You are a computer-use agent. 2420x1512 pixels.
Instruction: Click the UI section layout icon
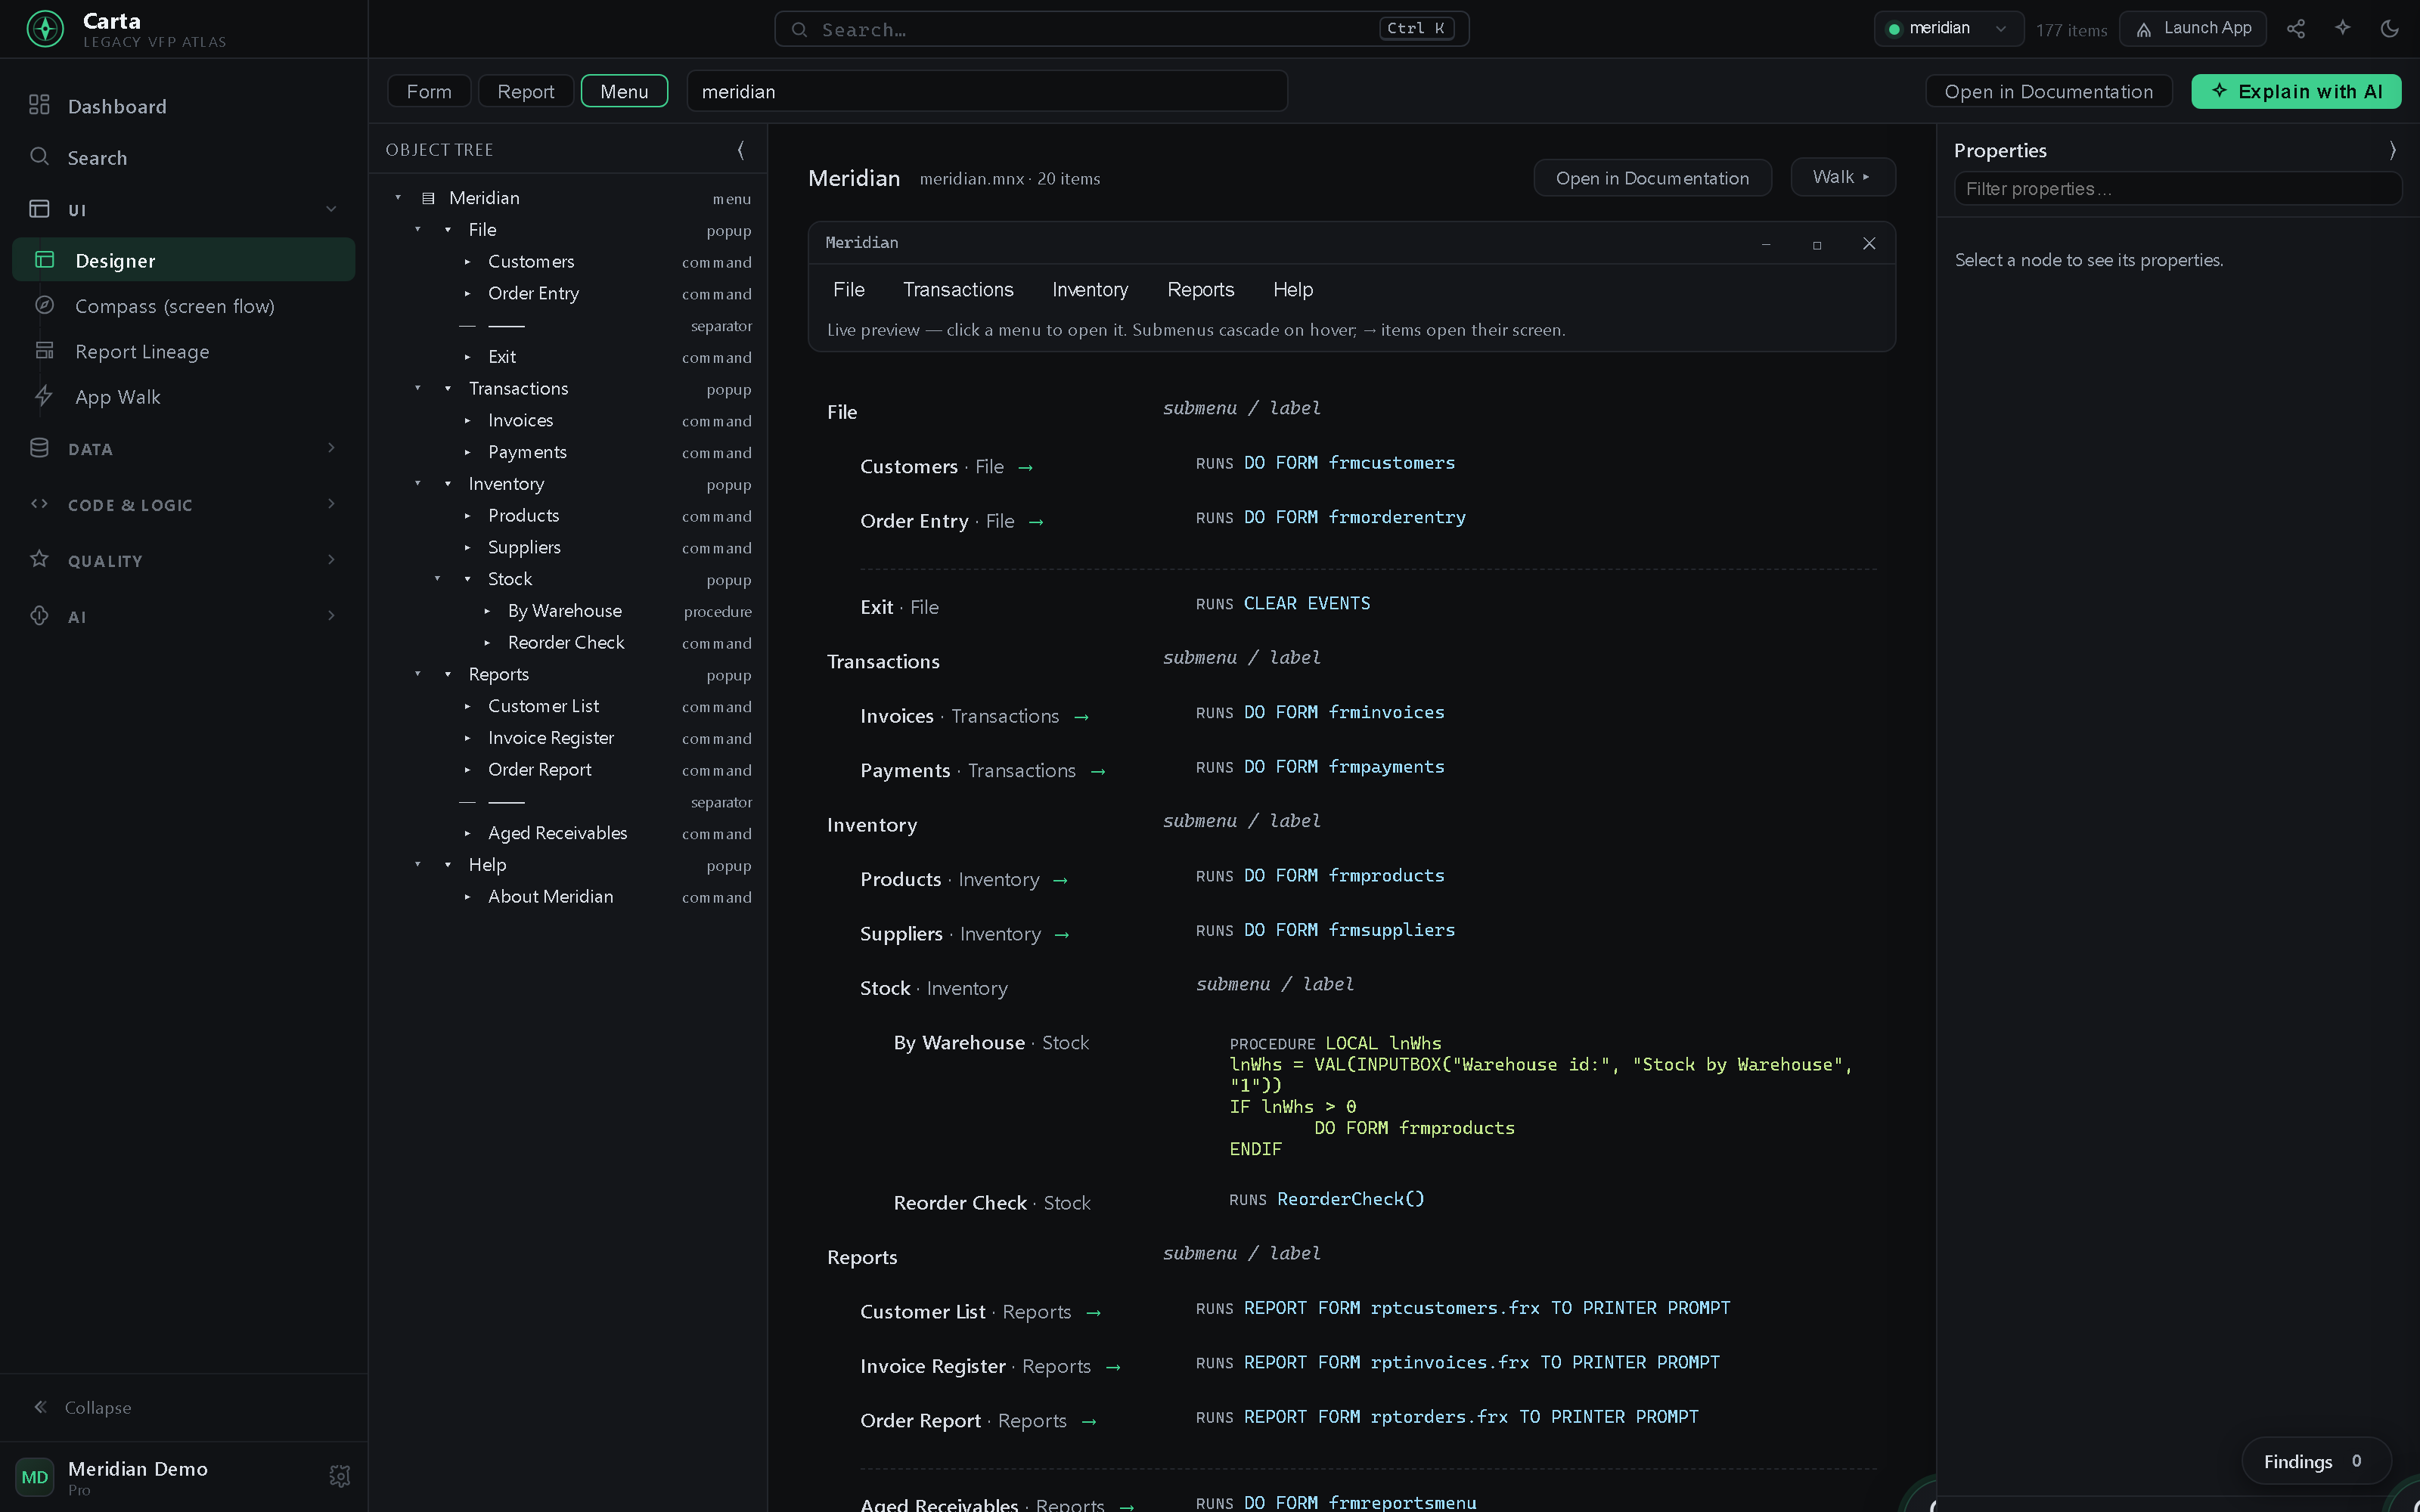click(x=39, y=209)
